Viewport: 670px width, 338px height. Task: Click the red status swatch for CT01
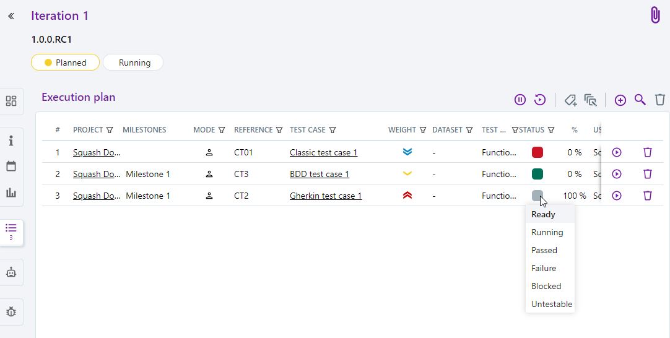click(537, 152)
